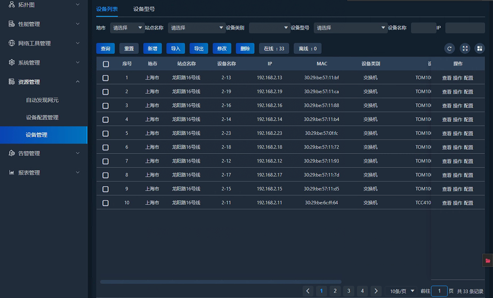The image size is (493, 298).
Task: Open the 10条/页 page size dropdown
Action: coord(401,291)
